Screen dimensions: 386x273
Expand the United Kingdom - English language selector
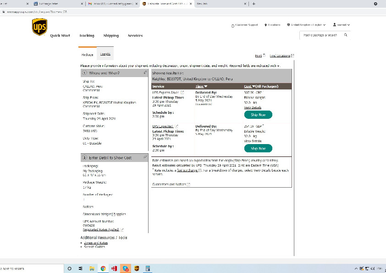coord(306,25)
